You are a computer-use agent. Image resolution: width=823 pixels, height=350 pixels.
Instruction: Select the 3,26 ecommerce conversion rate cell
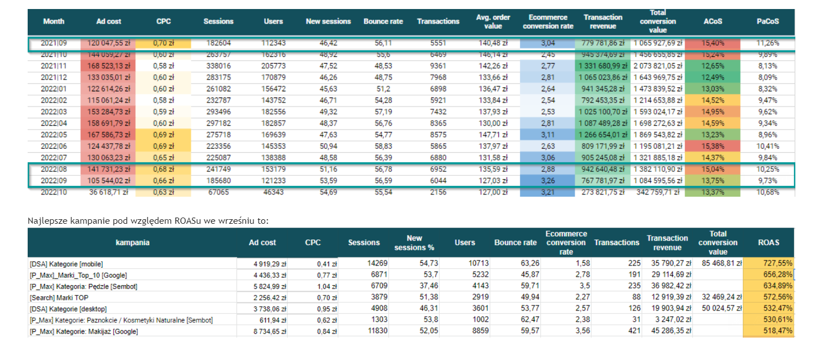pyautogui.click(x=548, y=181)
